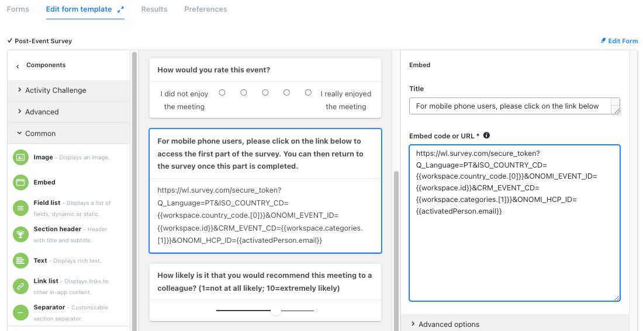
Task: Expand the Advanced components section
Action: coord(68,112)
